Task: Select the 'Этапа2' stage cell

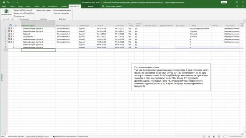Action: [201, 34]
